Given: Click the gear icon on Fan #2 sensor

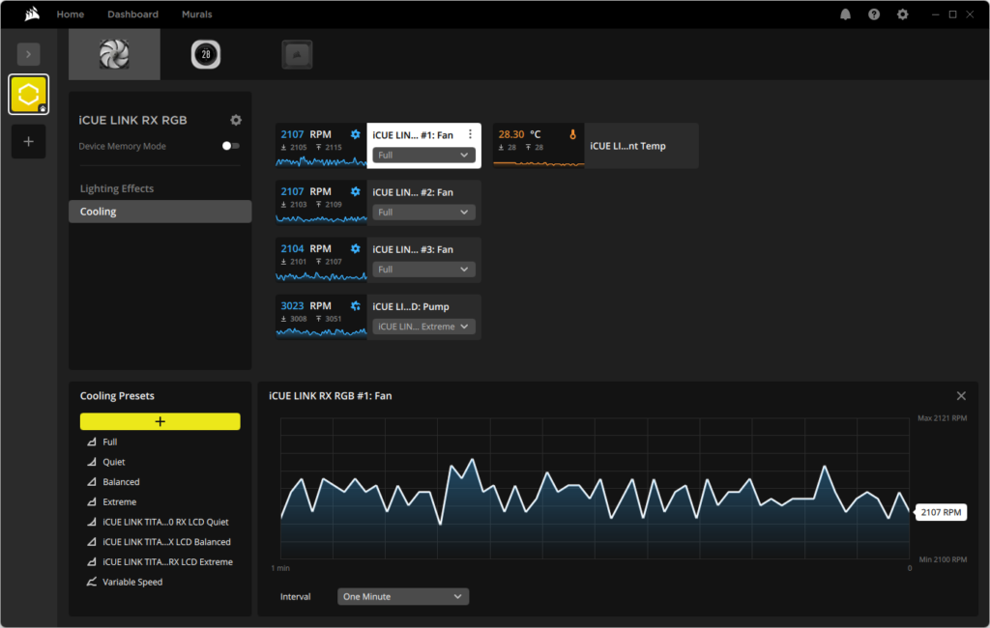Looking at the screenshot, I should point(356,192).
